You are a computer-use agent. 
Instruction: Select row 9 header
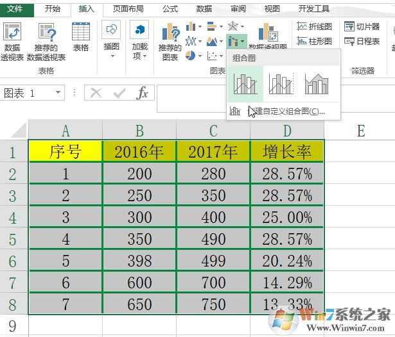coord(13,325)
